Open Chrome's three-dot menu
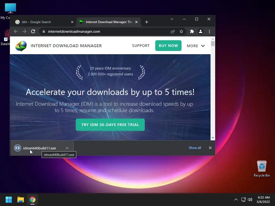 [x=209, y=32]
